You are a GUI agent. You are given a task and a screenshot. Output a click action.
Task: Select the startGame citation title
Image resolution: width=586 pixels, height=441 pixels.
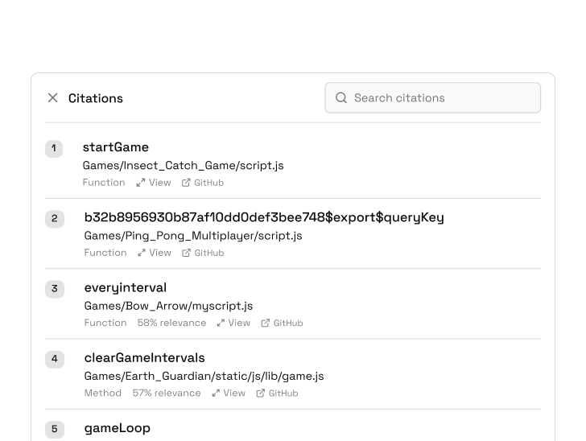tap(116, 147)
